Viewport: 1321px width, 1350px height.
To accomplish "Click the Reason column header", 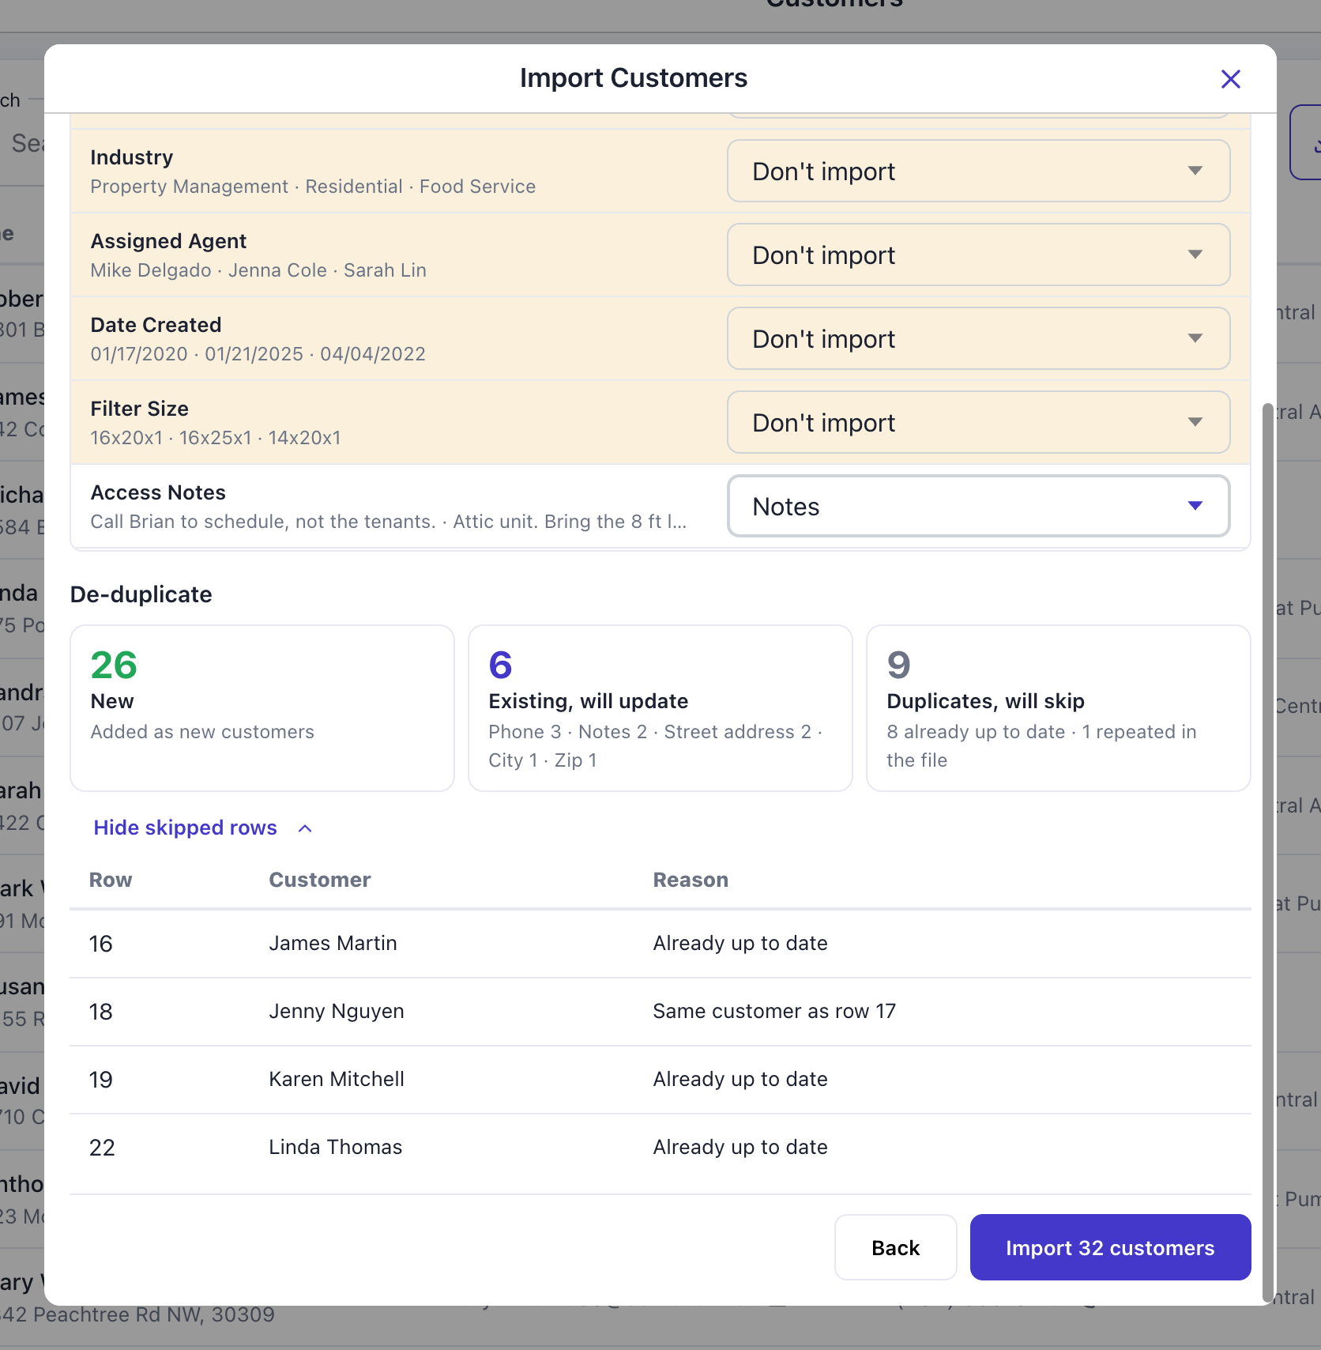I will click(x=691, y=880).
